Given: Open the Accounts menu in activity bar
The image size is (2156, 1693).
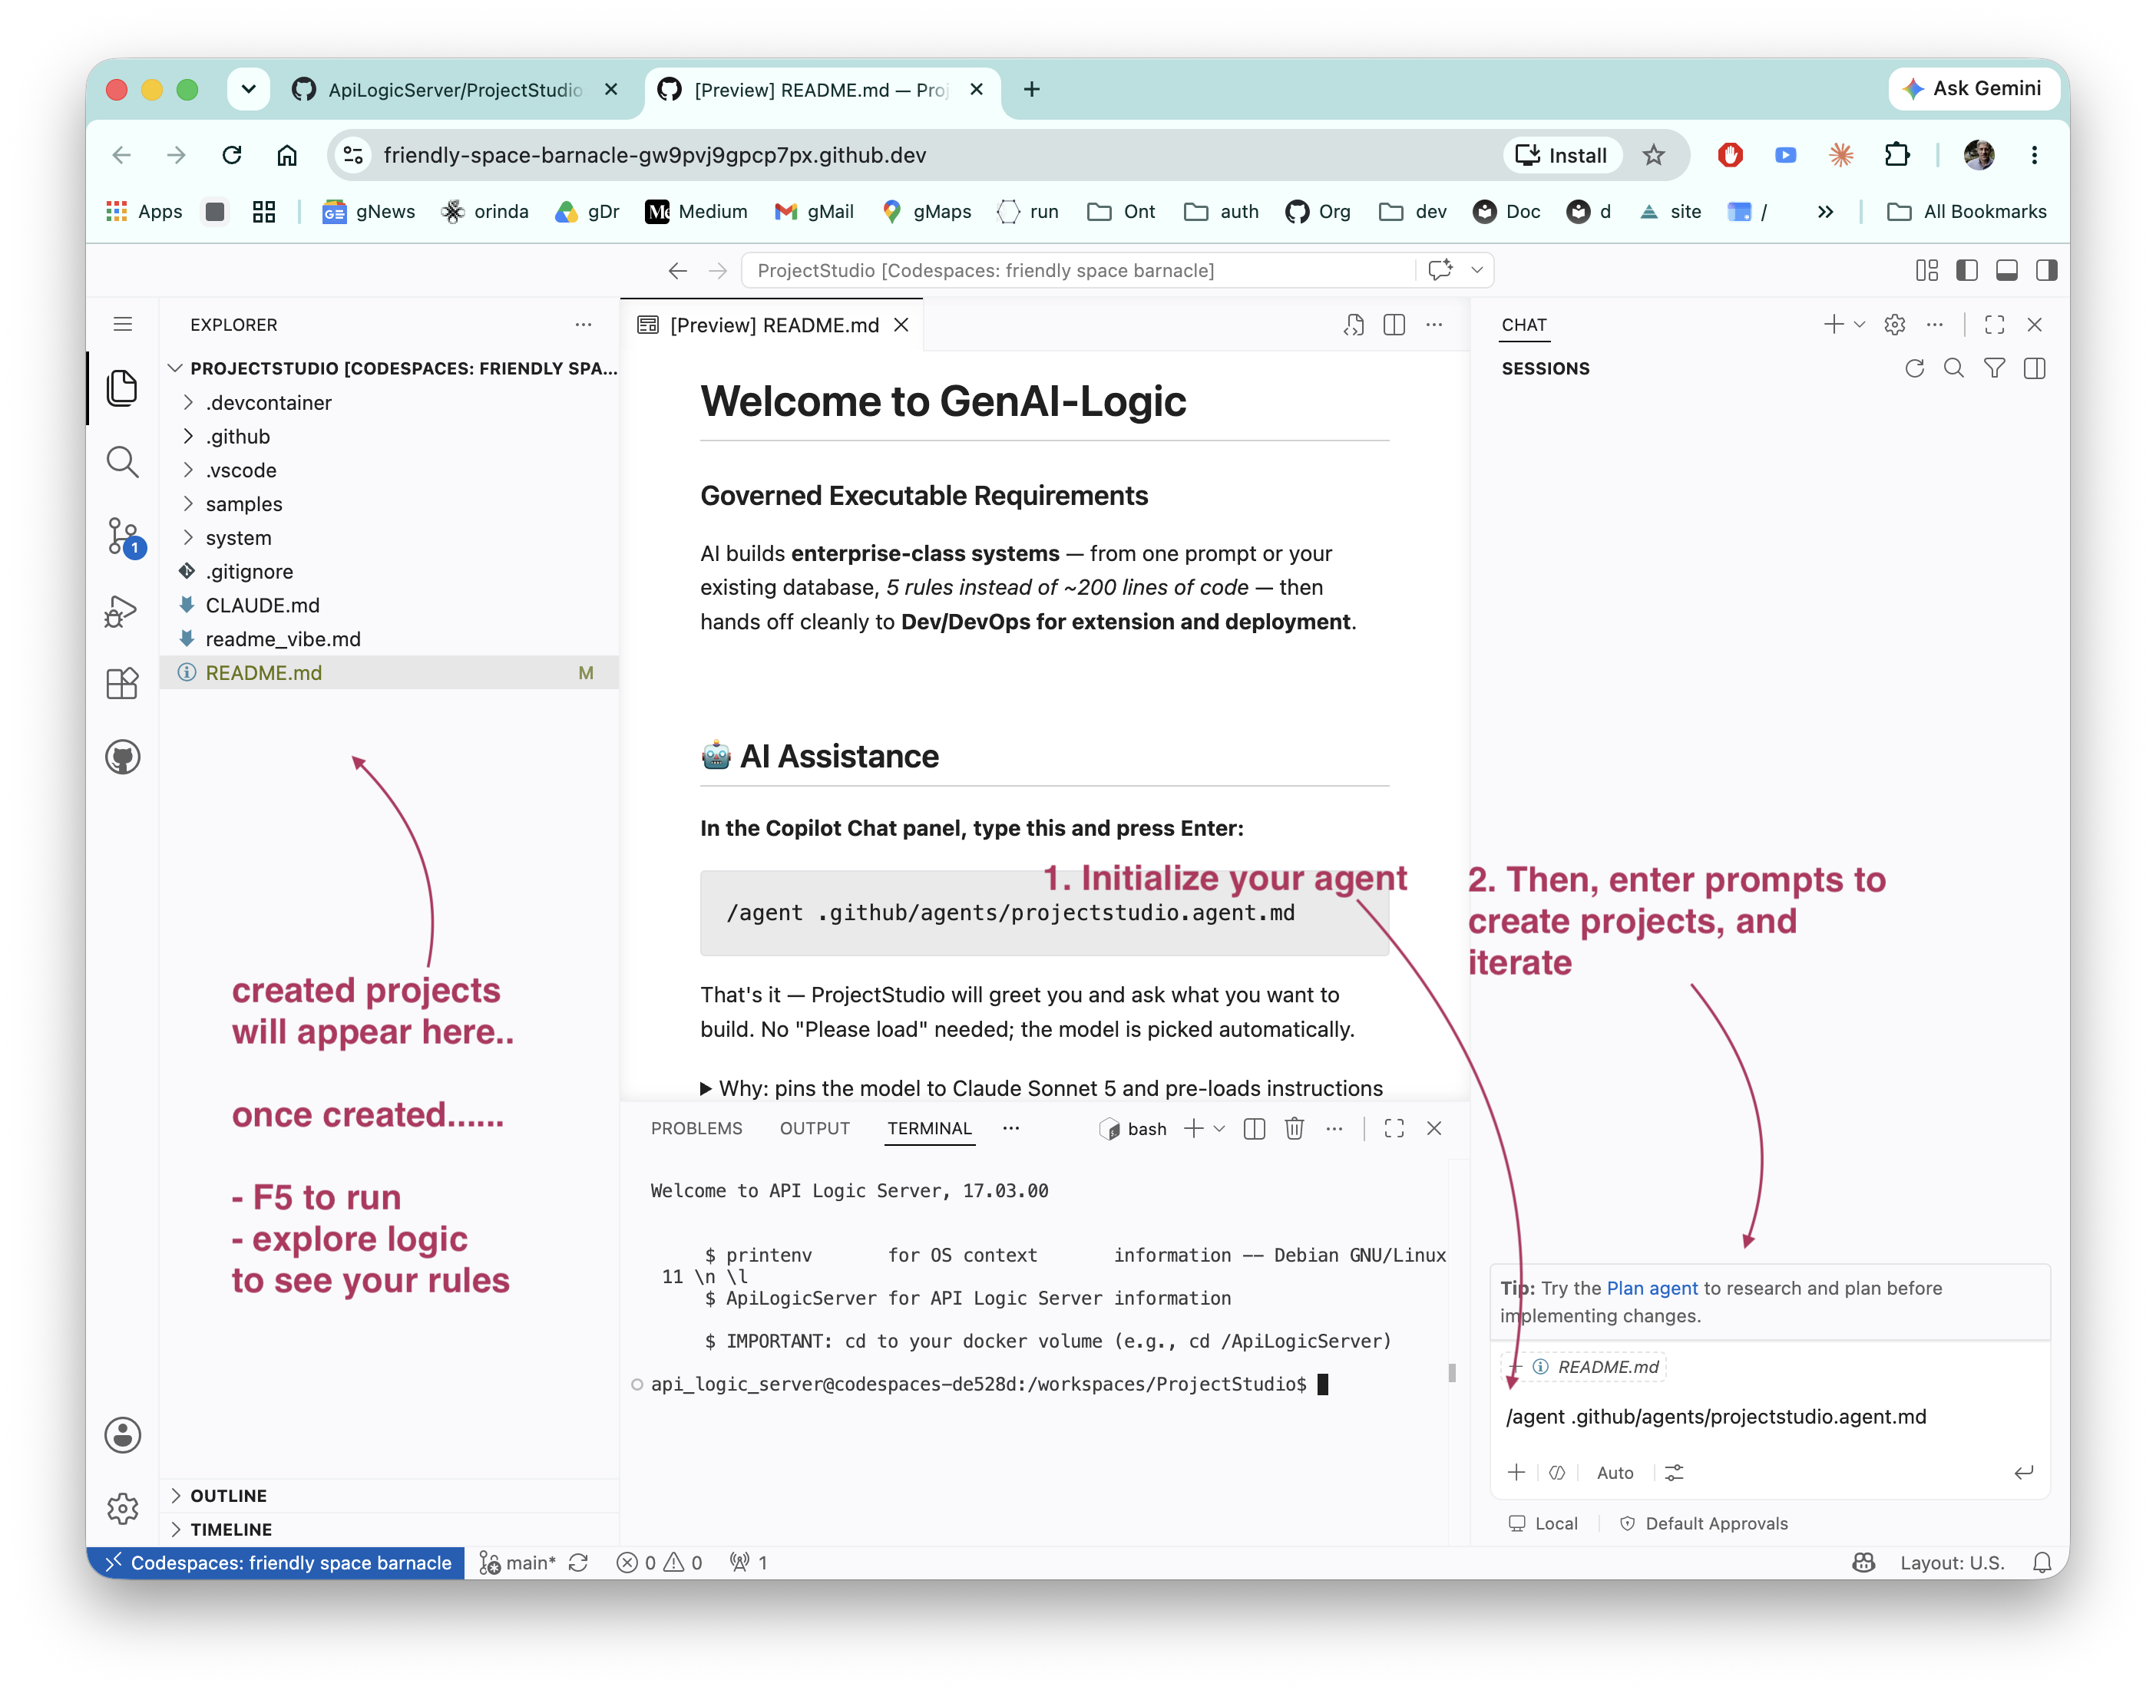Looking at the screenshot, I should (x=122, y=1434).
